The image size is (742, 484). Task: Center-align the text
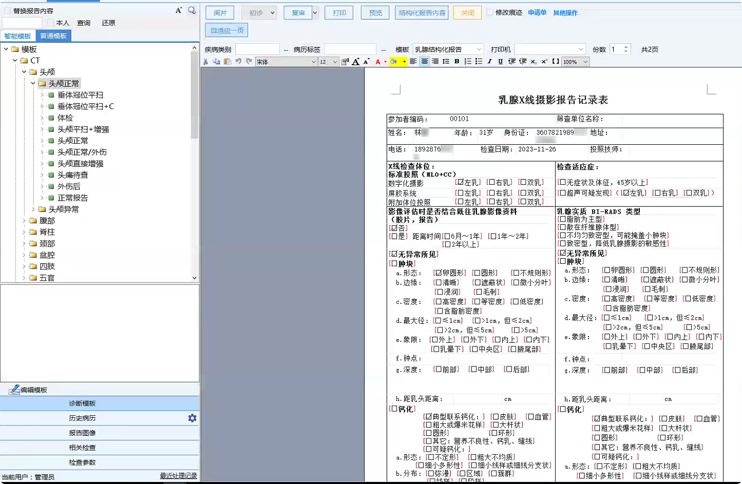click(x=424, y=62)
